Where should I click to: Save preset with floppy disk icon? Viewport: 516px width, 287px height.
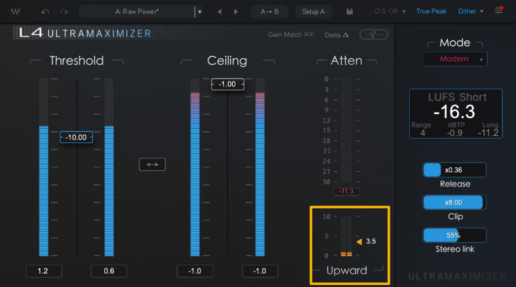(350, 12)
